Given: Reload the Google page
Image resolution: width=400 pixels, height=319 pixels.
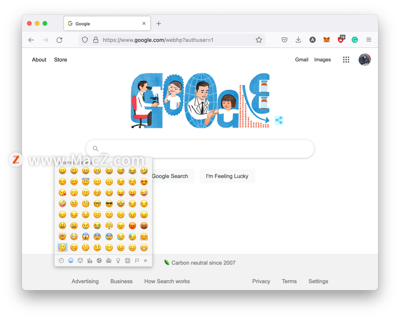Looking at the screenshot, I should tap(60, 40).
